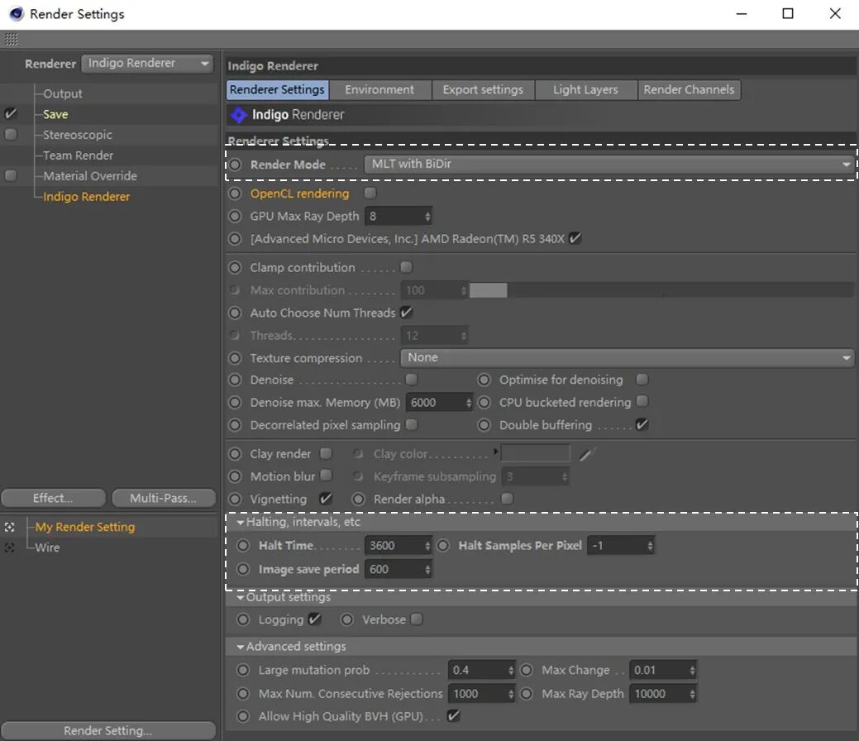The height and width of the screenshot is (741, 859).
Task: Click the clay color eyedropper icon
Action: click(587, 454)
